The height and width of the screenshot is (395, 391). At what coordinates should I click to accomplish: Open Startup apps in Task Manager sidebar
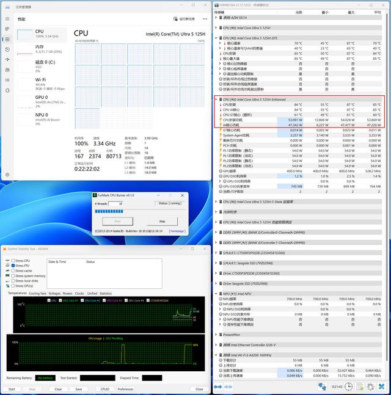[7, 59]
